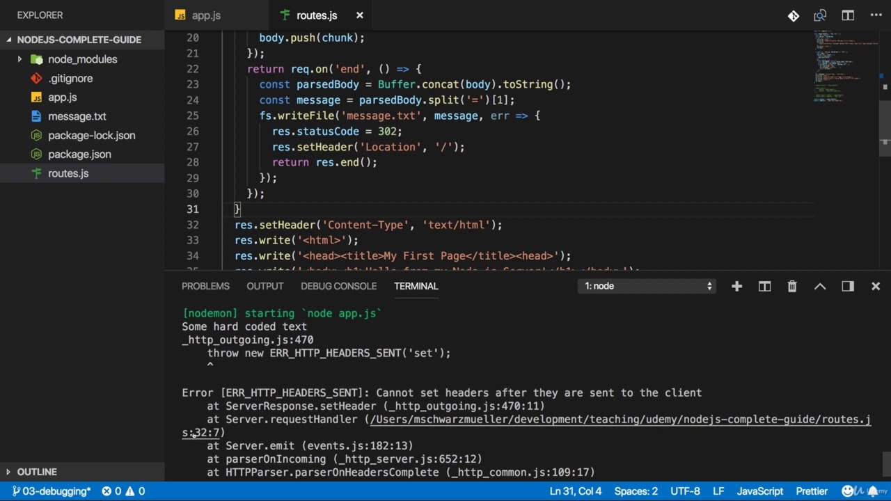891x501 pixels.
Task: Open the errors and warnings count
Action: [x=123, y=491]
